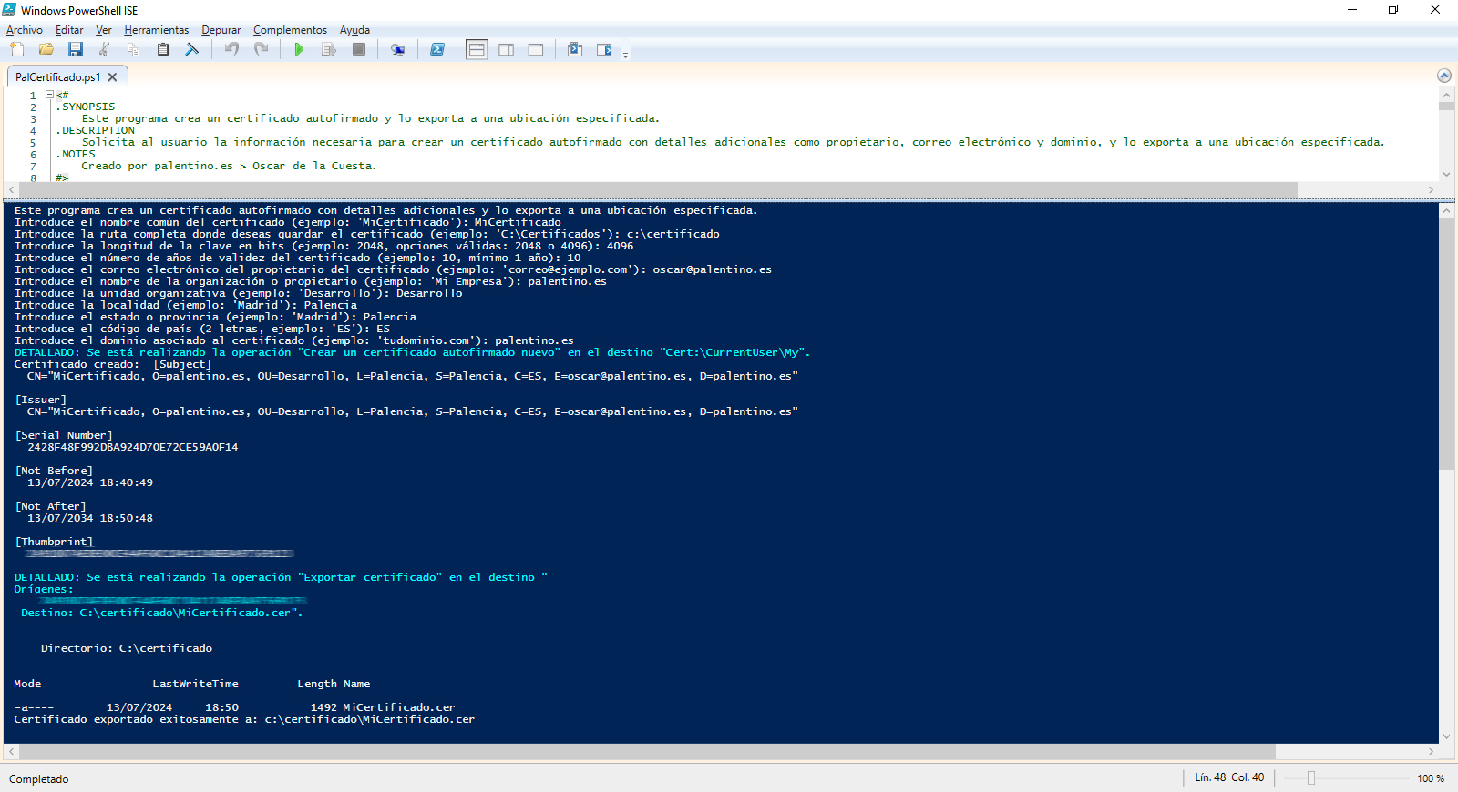
Task: Close the PalCertificado.ps1 tab
Action: 113,77
